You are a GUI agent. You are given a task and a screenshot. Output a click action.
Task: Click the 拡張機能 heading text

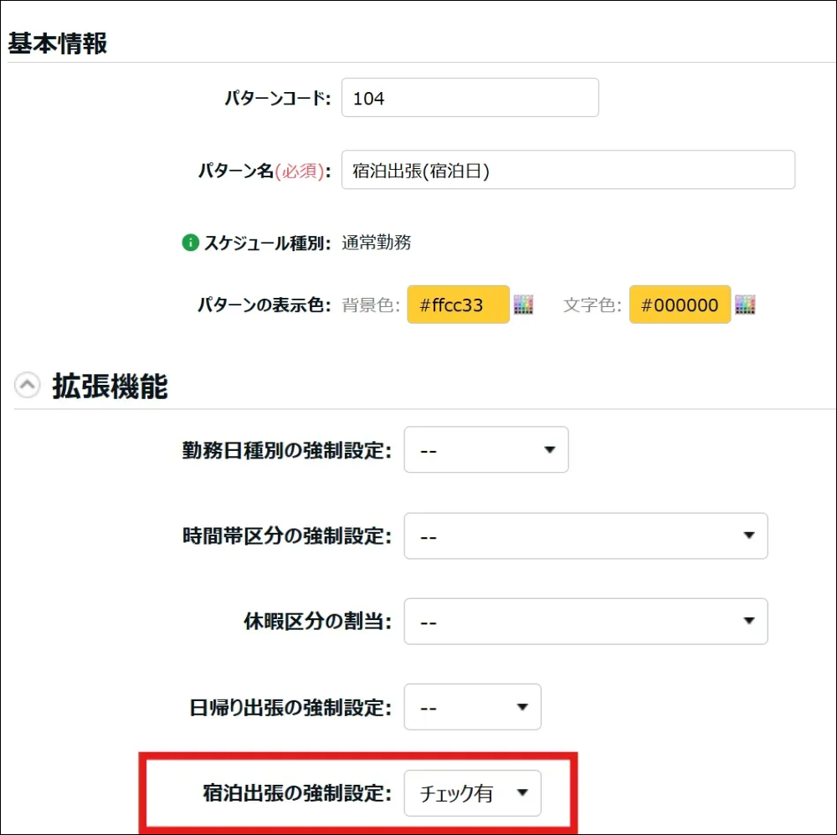(x=110, y=386)
